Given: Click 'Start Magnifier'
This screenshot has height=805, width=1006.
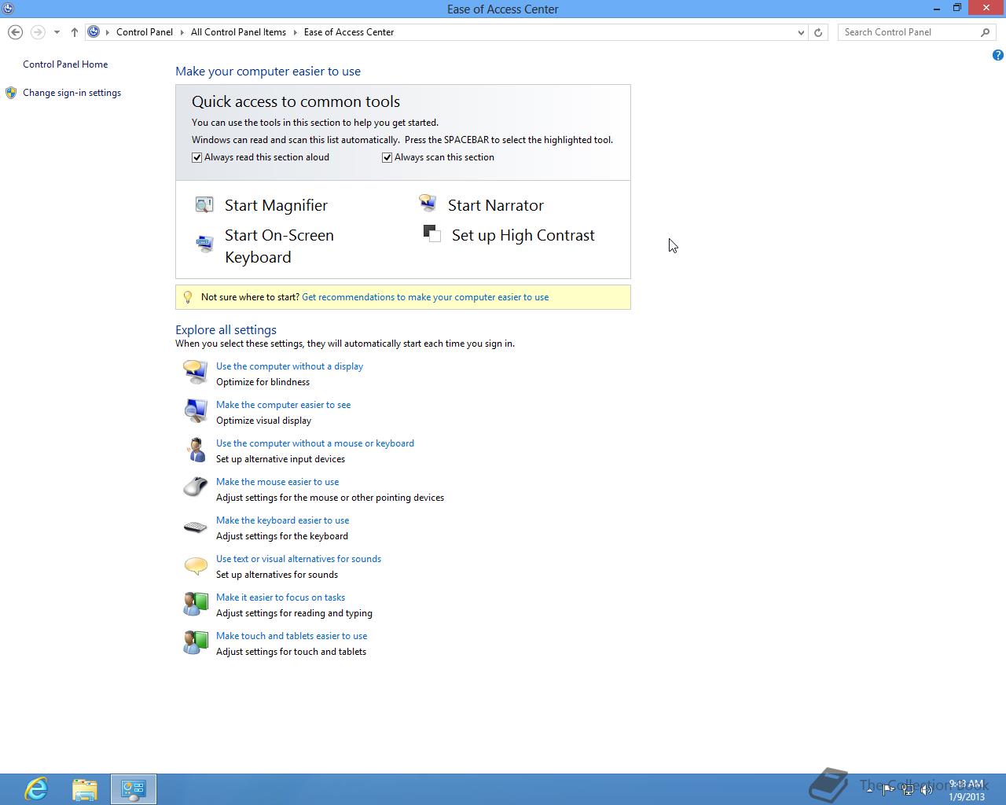Looking at the screenshot, I should pos(276,205).
